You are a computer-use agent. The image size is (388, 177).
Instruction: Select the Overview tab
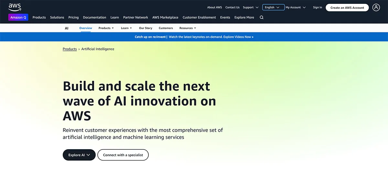pos(86,28)
